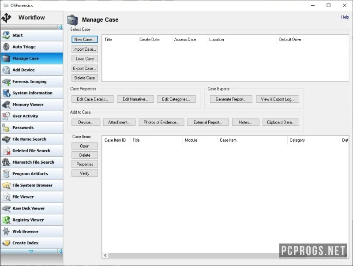Open the Create Index icon
Viewport: 353px width, 266px height.
tap(6, 243)
